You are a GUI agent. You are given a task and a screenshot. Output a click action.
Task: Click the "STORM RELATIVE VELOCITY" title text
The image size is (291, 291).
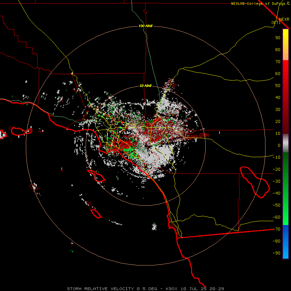100,289
